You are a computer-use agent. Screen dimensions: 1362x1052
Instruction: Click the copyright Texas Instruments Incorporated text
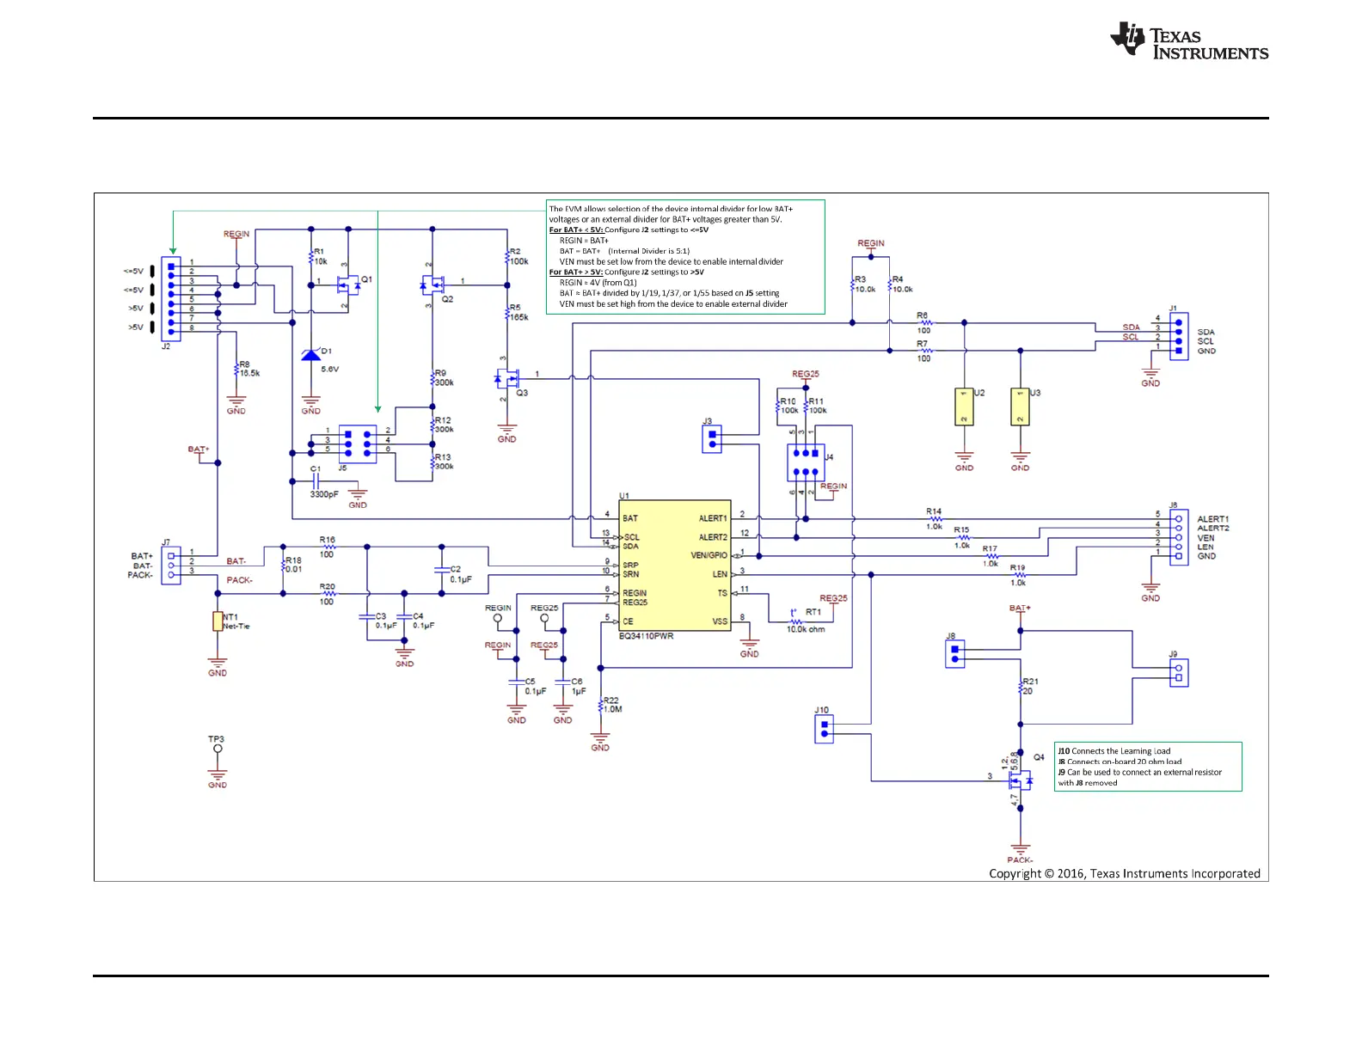point(1125,873)
